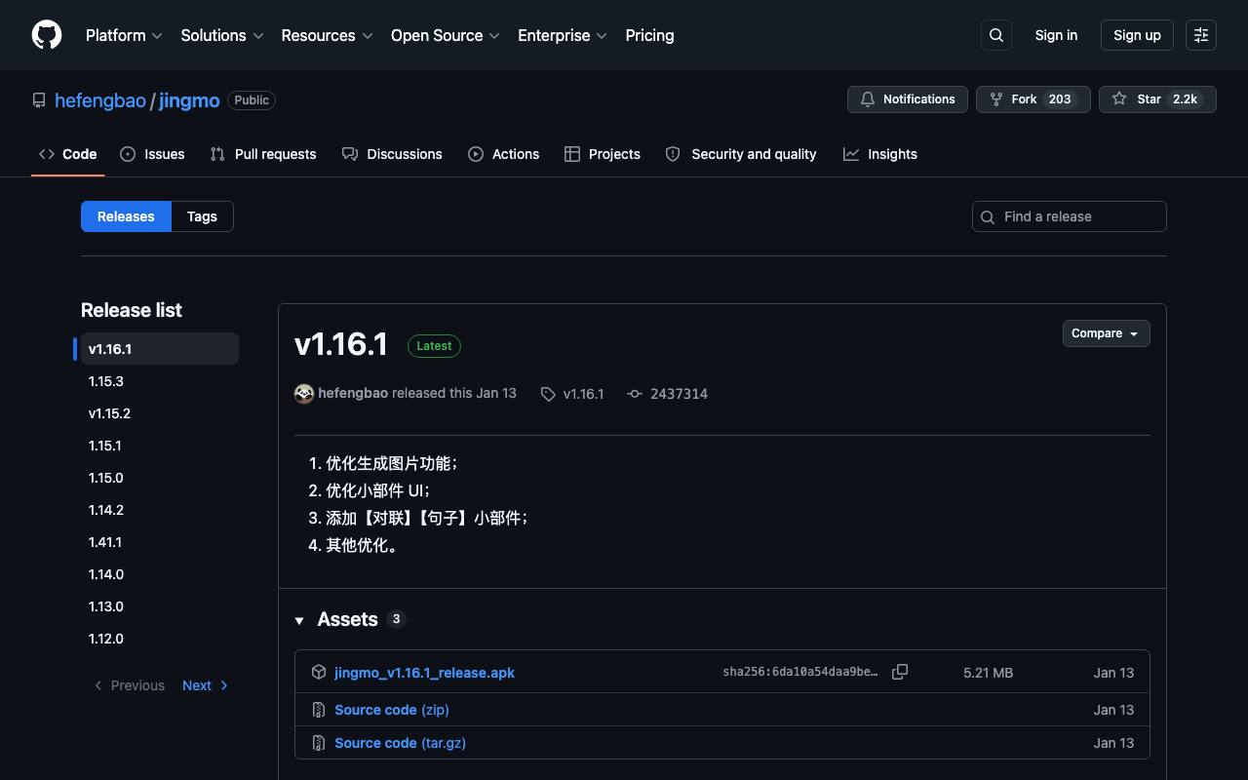The height and width of the screenshot is (780, 1248).
Task: Select the Releases tab button
Action: (x=126, y=216)
